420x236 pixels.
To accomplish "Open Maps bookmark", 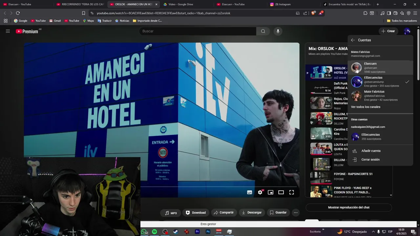I will pos(88,21).
